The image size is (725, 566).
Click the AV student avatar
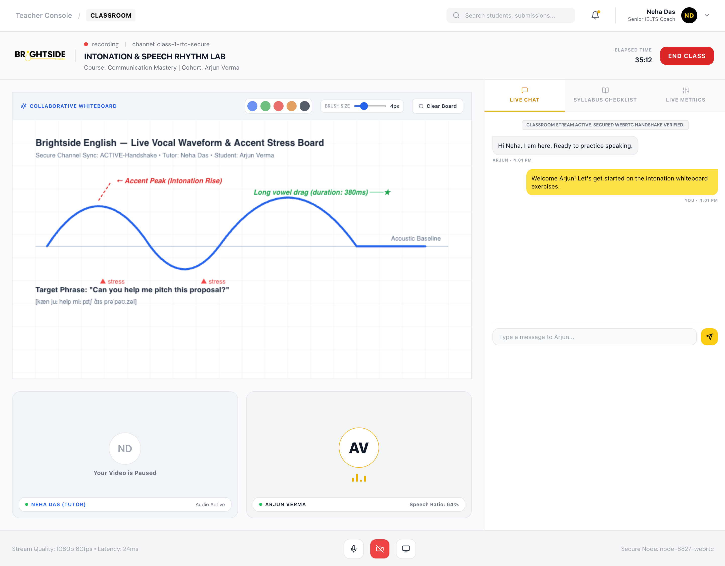[359, 447]
